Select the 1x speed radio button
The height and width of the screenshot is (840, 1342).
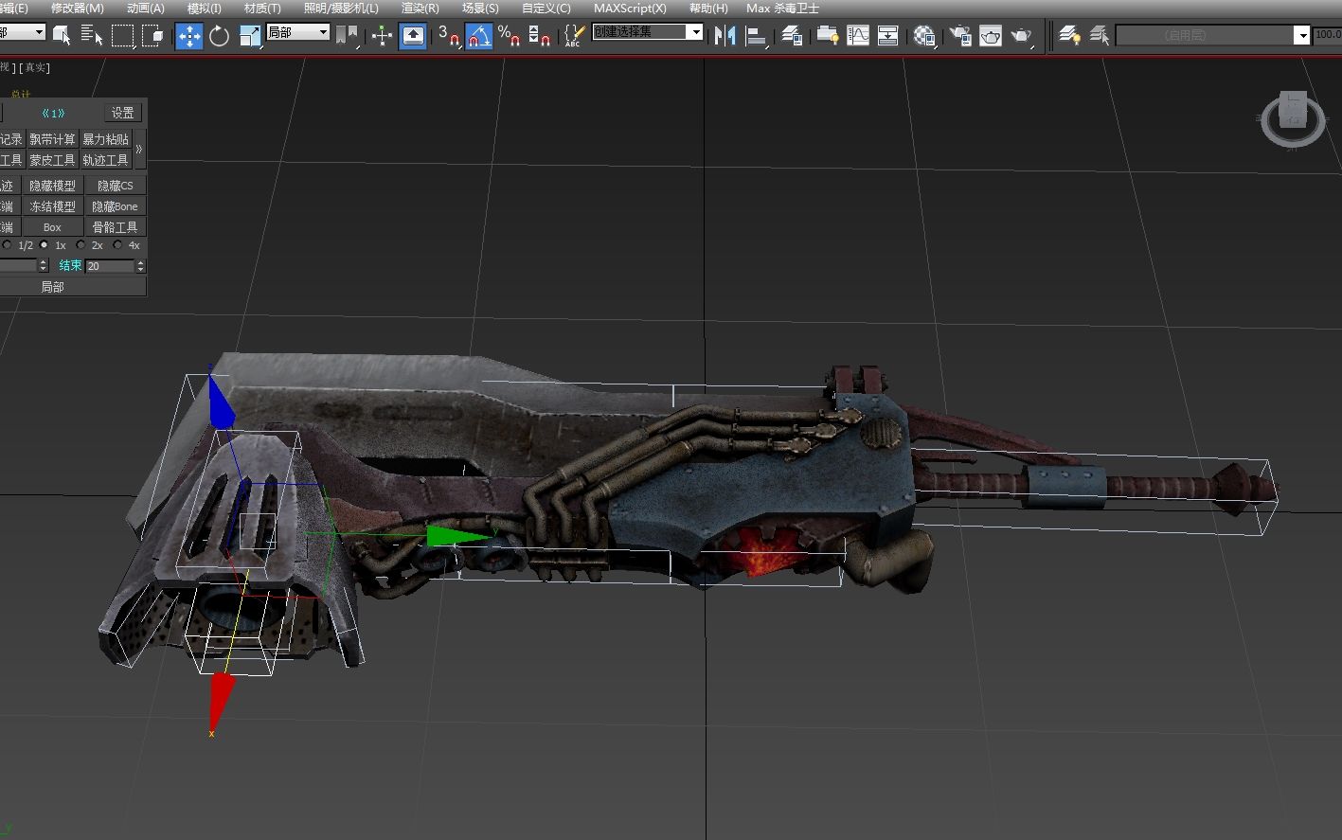(44, 245)
